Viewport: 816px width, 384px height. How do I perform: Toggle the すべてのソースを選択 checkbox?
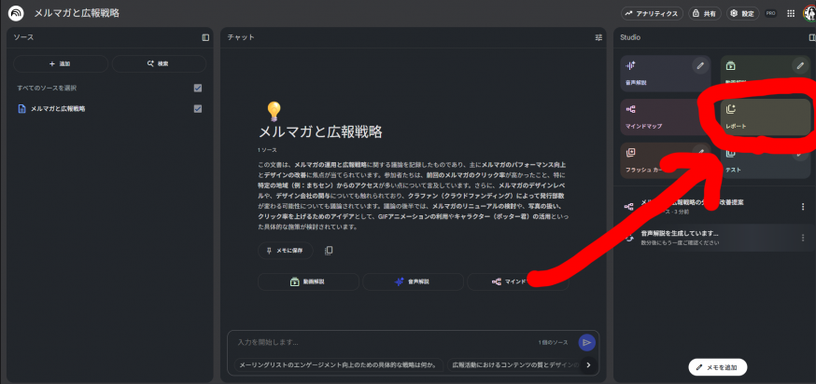(x=198, y=88)
